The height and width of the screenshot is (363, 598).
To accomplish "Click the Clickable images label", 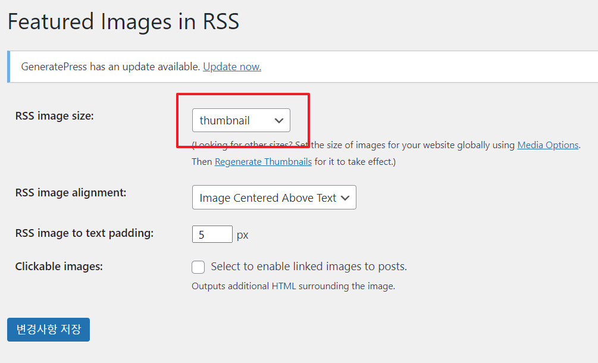I will coord(59,266).
